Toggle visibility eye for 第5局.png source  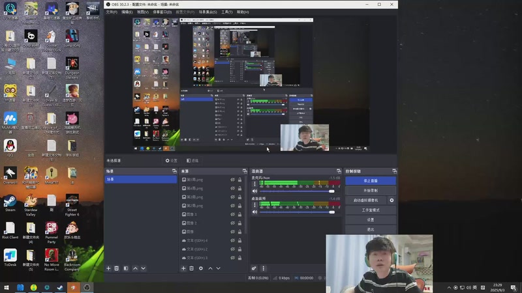pos(233,180)
